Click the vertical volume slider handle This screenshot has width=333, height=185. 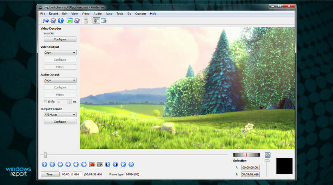click(267, 161)
